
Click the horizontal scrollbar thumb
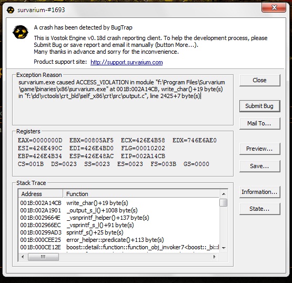[x=43, y=257]
